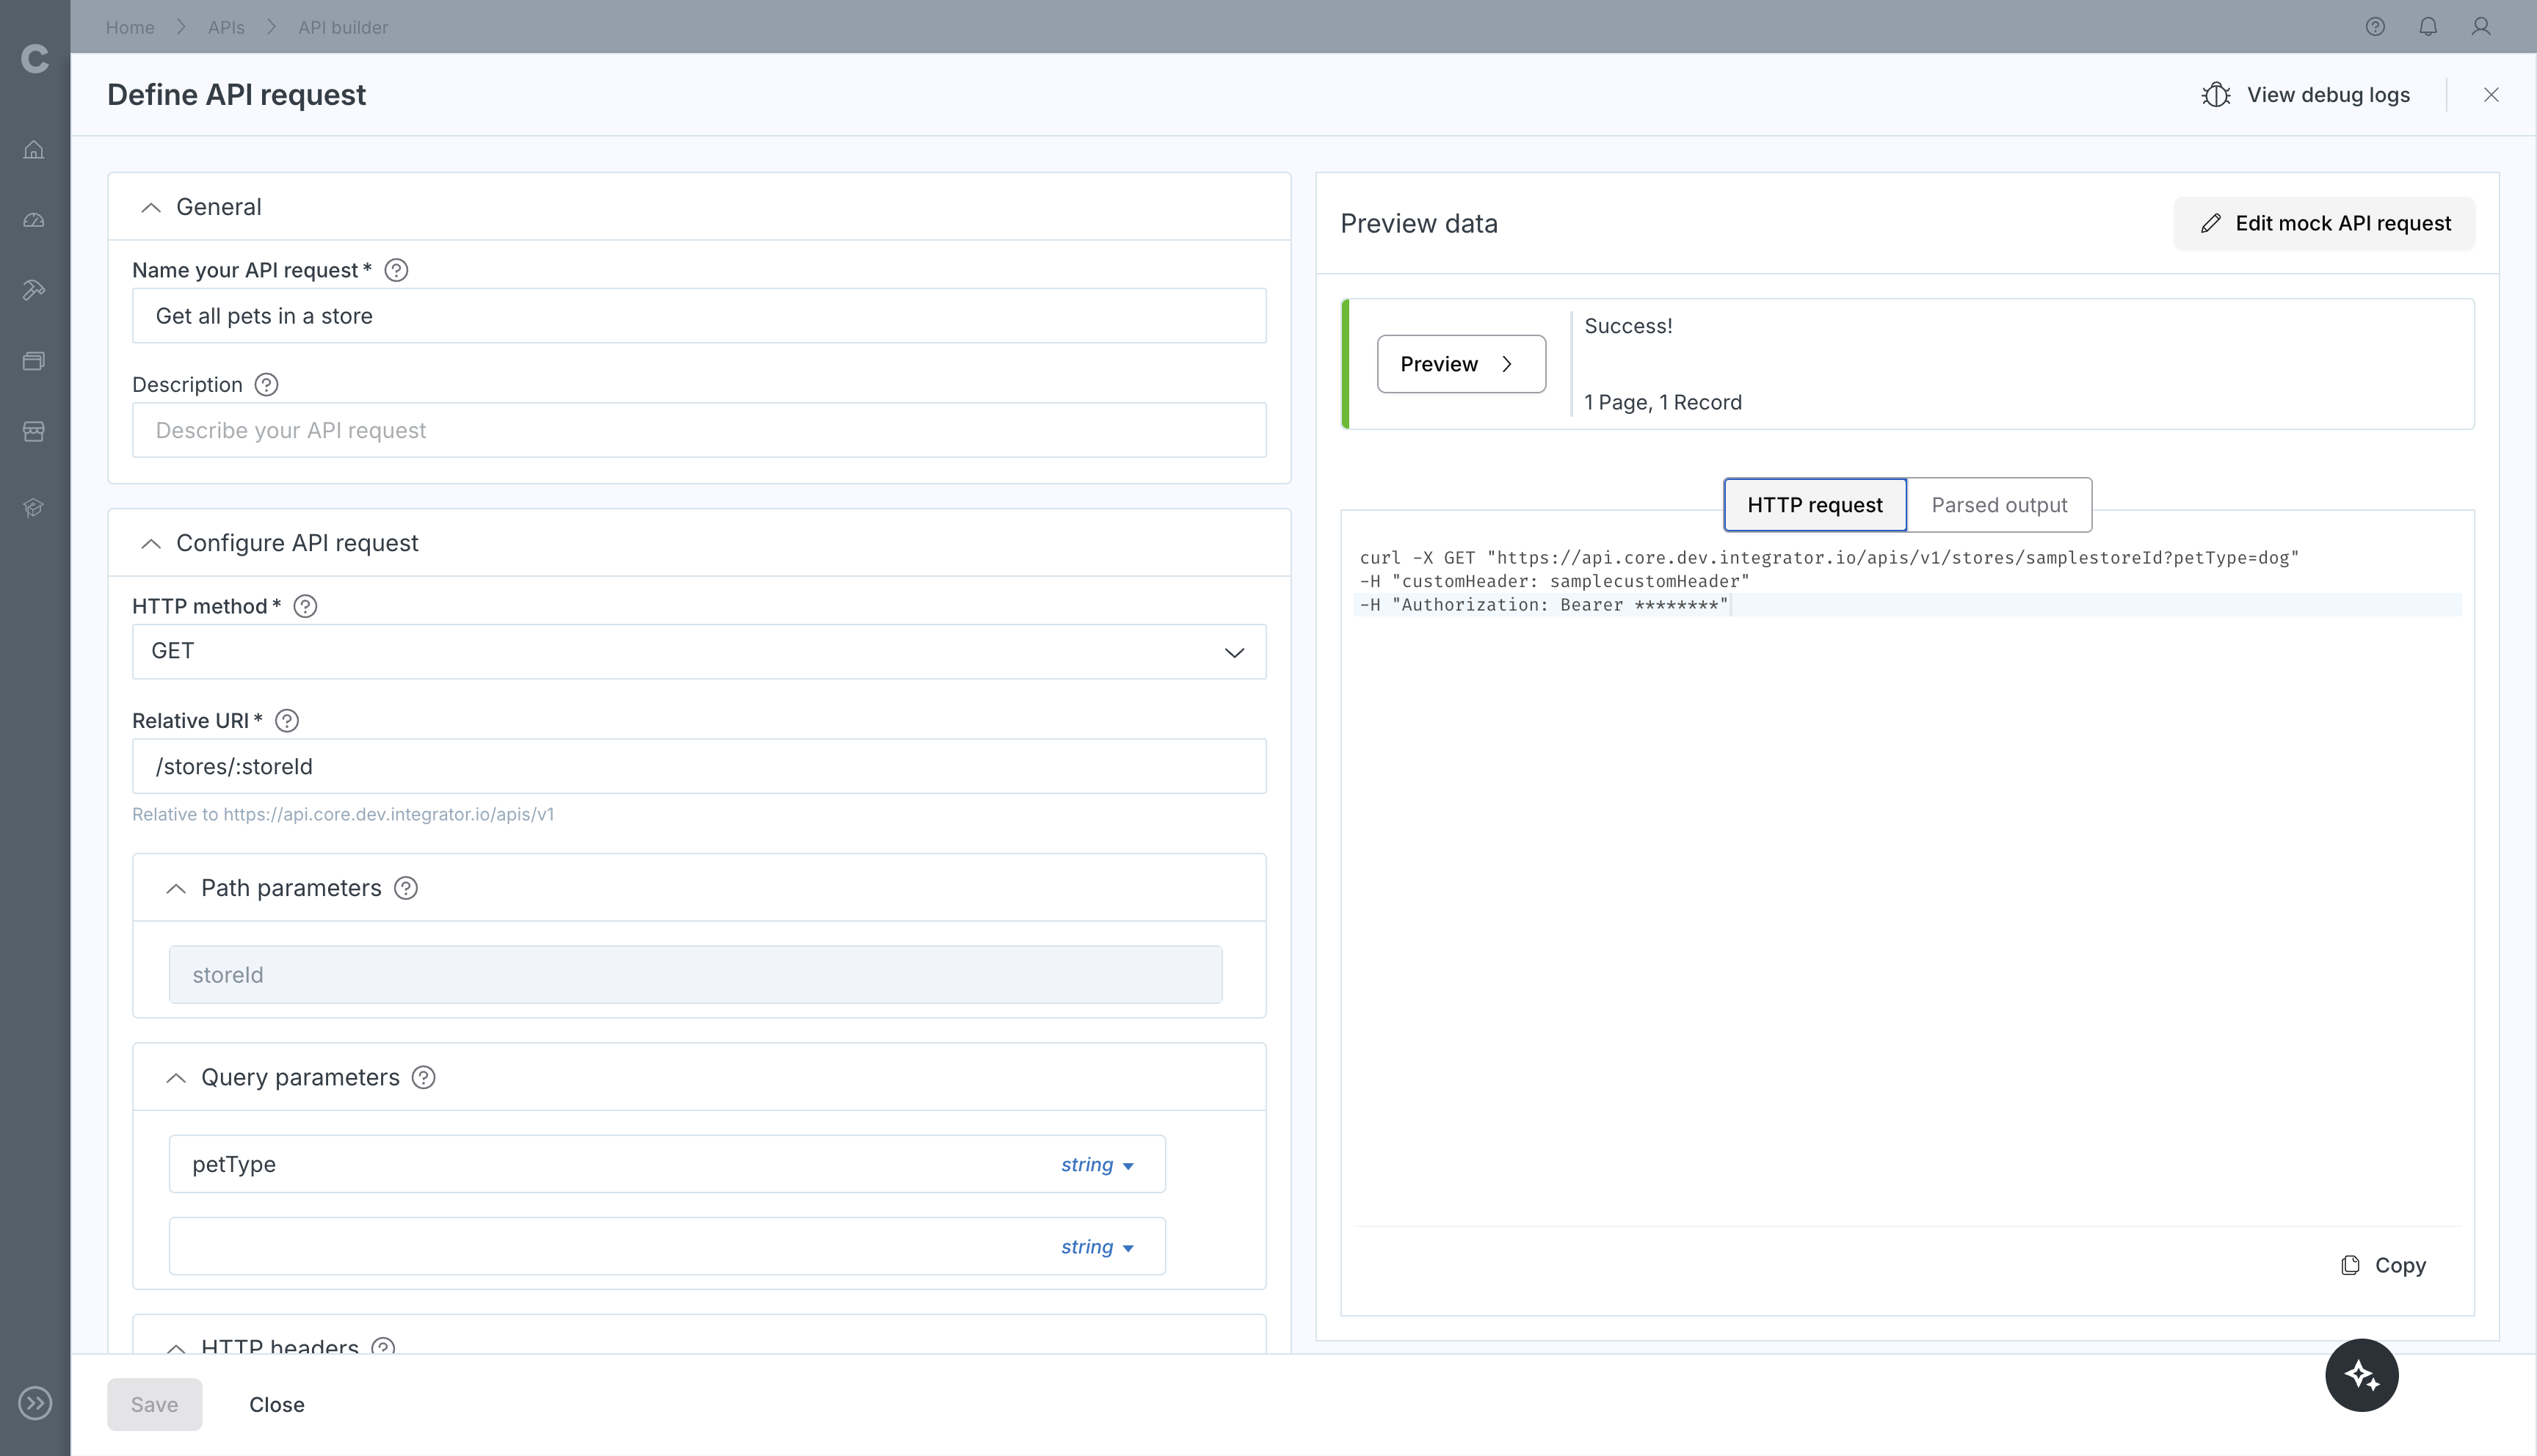
Task: Open the graduation cap learning icon
Action: 34,508
